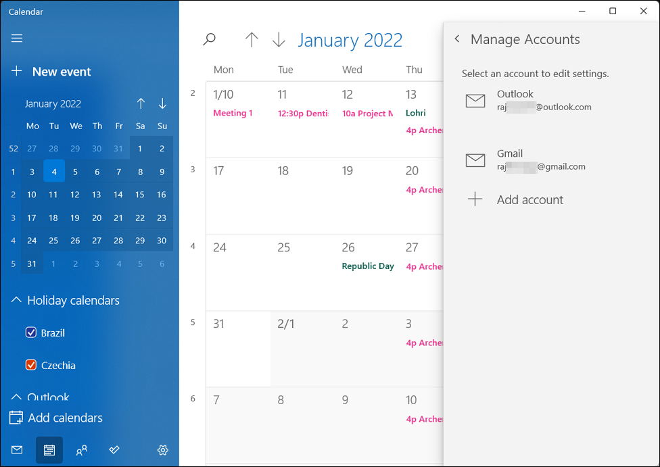Open Calendar settings via the gear icon
This screenshot has width=660, height=467.
coord(162,449)
